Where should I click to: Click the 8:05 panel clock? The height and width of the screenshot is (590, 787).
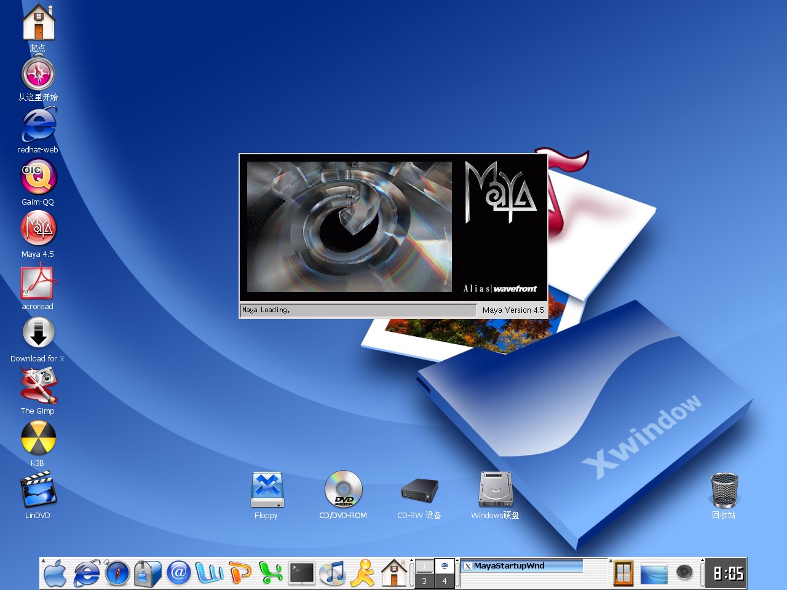pos(726,573)
